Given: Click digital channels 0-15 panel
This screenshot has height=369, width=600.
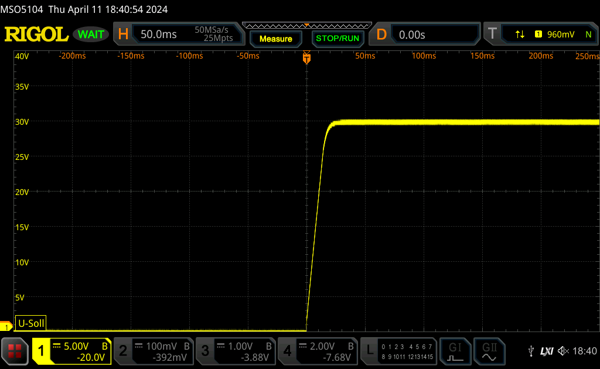Looking at the screenshot, I should [x=407, y=351].
